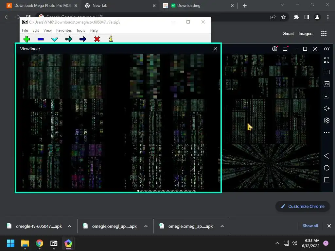This screenshot has height=251, width=335.
Task: Select the last page indicator dot in Viewfinder
Action: [195, 191]
